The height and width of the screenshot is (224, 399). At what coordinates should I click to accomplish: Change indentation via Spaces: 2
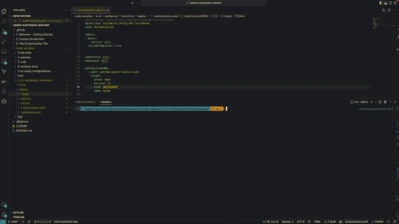pyautogui.click(x=287, y=222)
